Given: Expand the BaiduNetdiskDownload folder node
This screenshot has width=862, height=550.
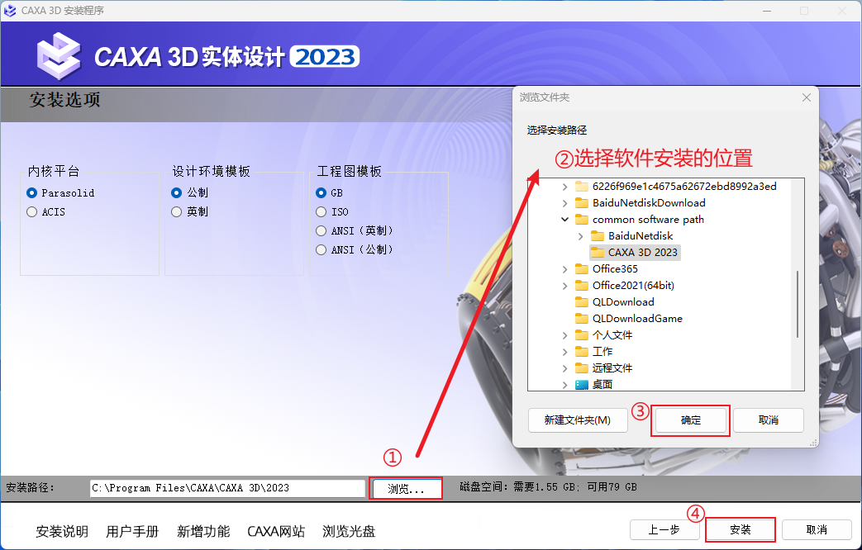Looking at the screenshot, I should click(x=564, y=203).
